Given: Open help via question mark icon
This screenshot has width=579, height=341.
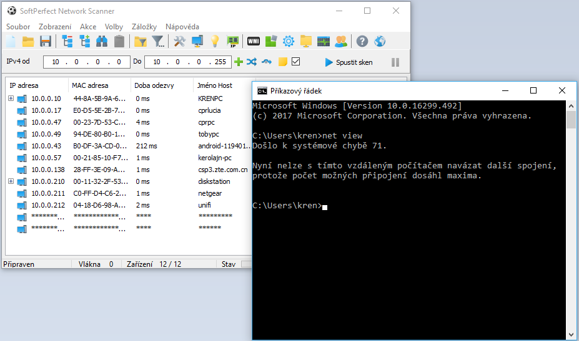Looking at the screenshot, I should pyautogui.click(x=362, y=41).
